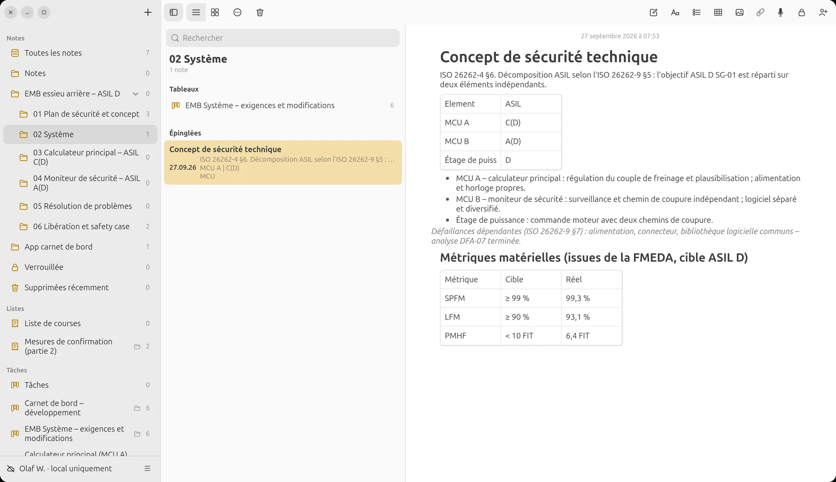Open 05 Résolution de problèmes folder
The width and height of the screenshot is (836, 482).
click(x=80, y=206)
